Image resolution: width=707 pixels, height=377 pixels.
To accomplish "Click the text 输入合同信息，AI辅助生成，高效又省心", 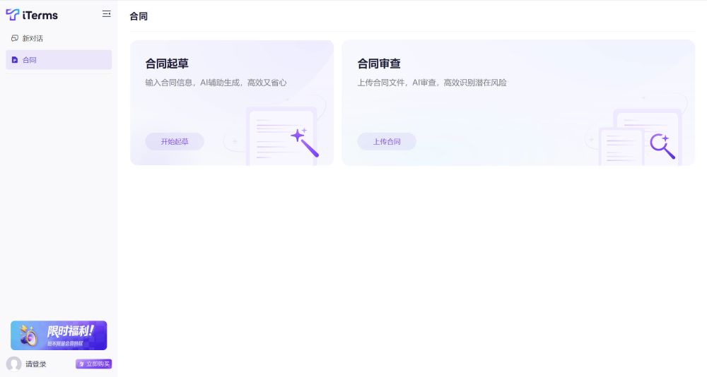I will click(x=216, y=83).
